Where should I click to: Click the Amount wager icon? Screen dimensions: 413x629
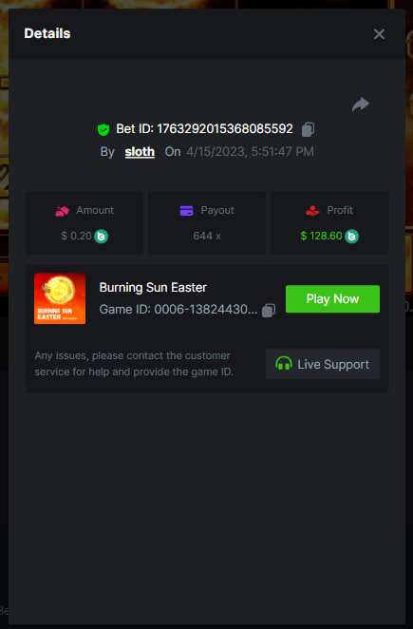(x=62, y=211)
